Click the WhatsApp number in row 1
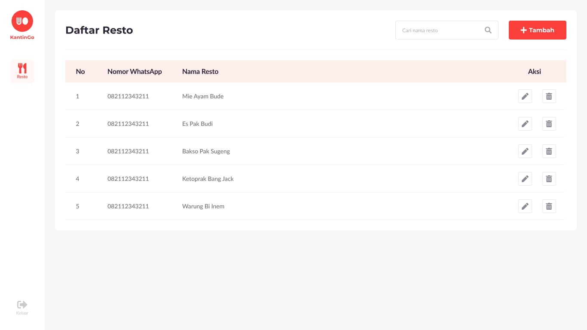The width and height of the screenshot is (587, 330). (x=128, y=96)
